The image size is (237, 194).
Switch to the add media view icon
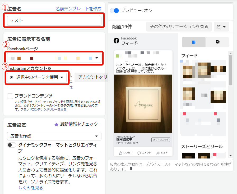tap(217, 42)
